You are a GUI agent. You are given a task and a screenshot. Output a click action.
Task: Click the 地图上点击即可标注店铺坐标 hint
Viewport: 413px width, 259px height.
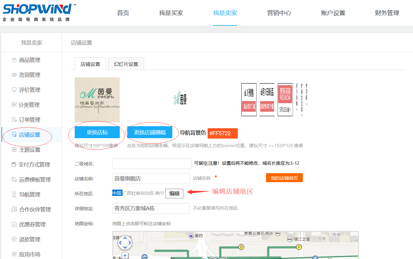point(142,224)
